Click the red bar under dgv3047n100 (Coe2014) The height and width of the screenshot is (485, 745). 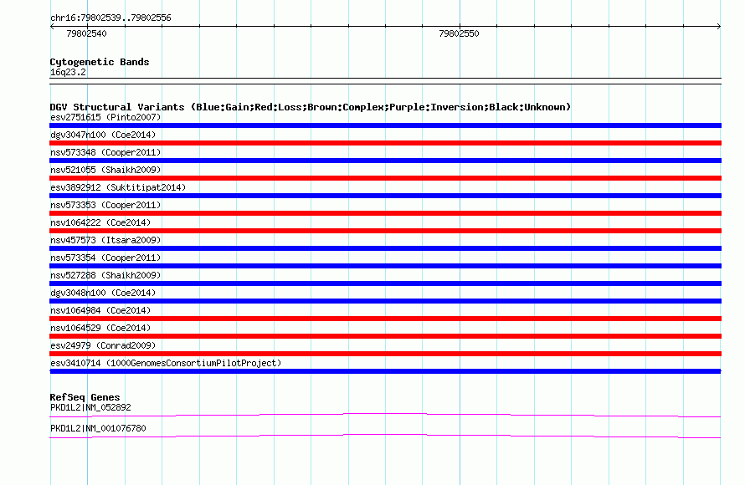point(385,143)
